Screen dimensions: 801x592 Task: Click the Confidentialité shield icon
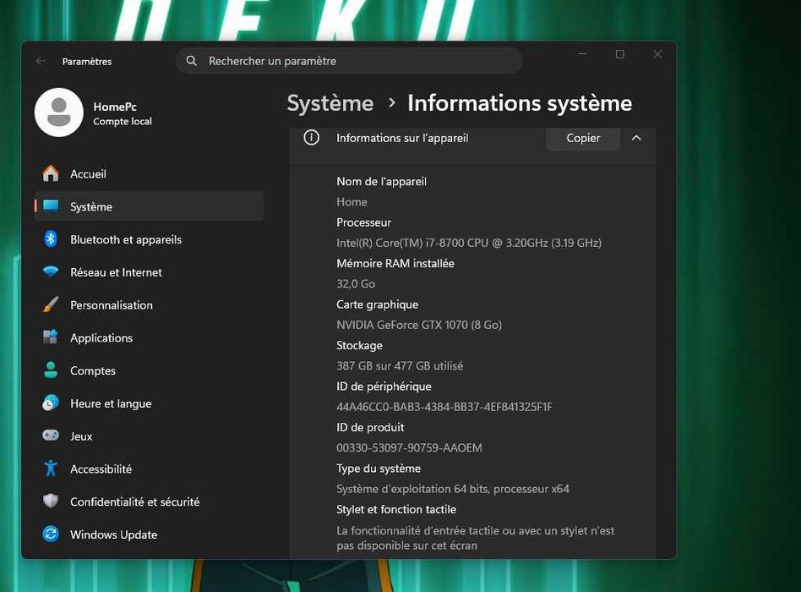tap(51, 501)
